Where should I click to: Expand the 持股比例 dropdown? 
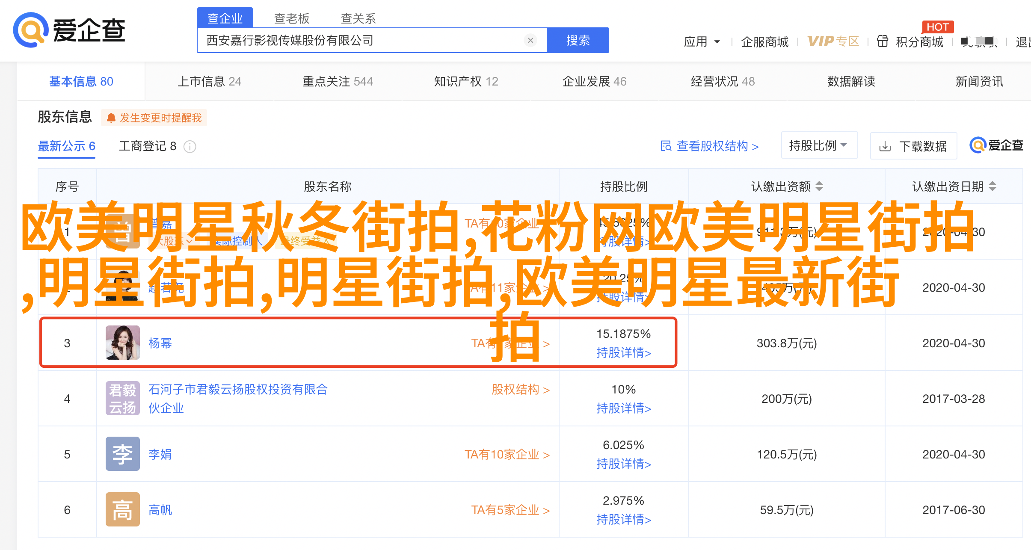point(819,145)
